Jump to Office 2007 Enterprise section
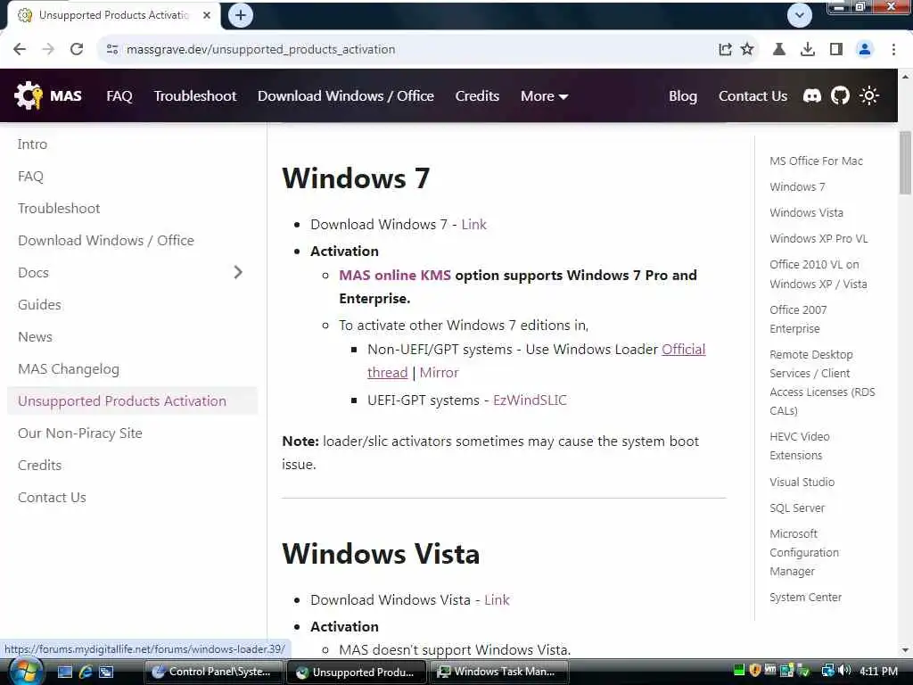 point(798,319)
